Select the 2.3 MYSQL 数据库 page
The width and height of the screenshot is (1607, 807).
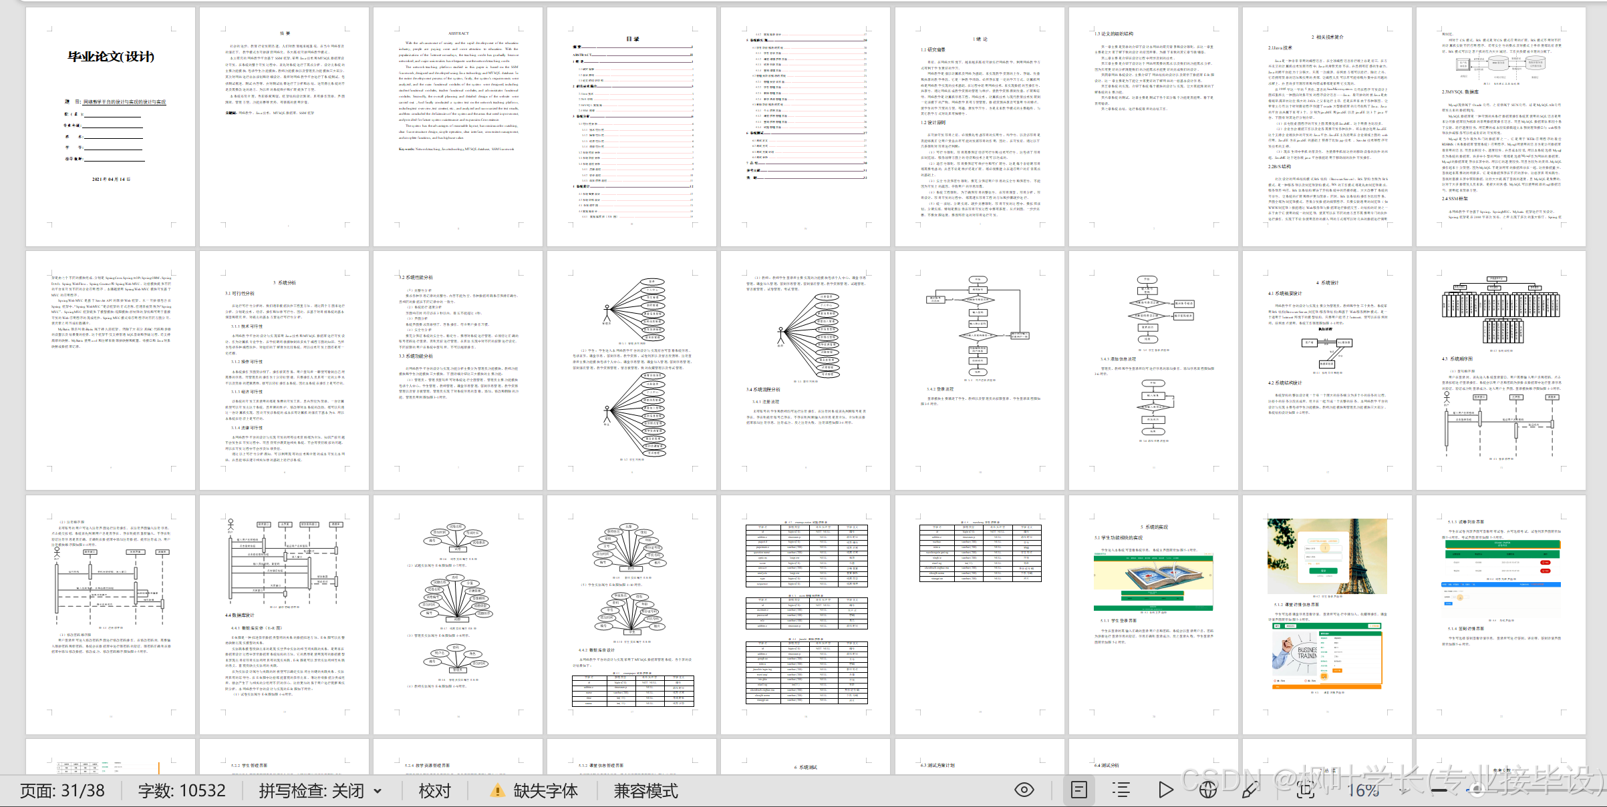coord(1501,127)
